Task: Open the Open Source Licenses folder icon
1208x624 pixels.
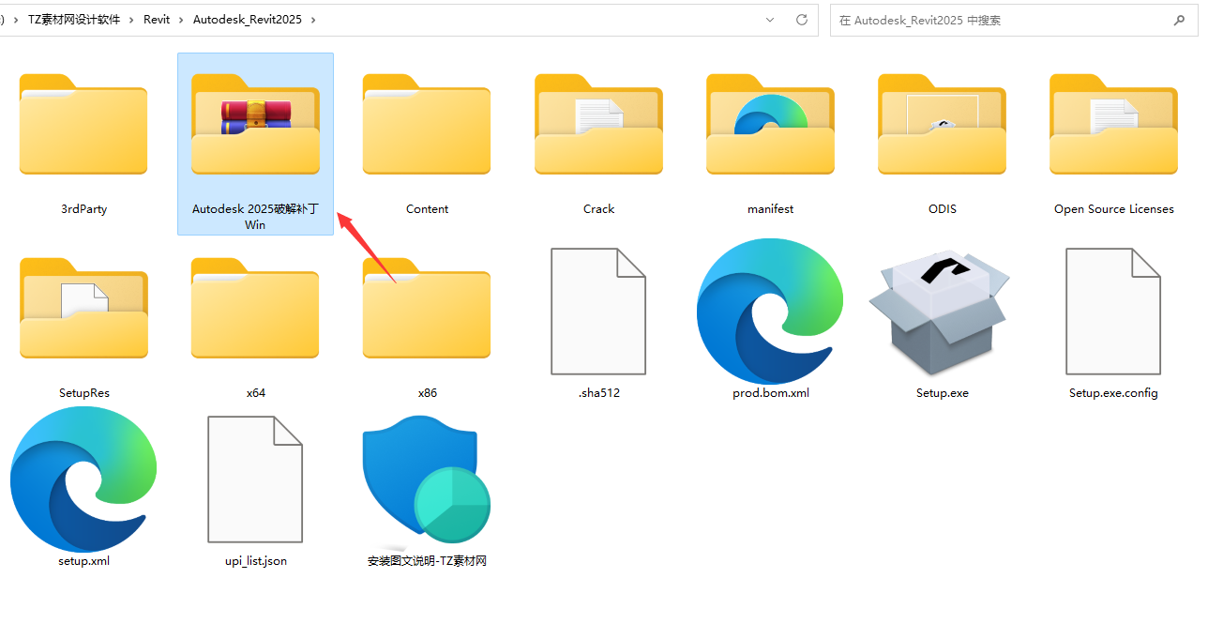Action: [x=1113, y=124]
